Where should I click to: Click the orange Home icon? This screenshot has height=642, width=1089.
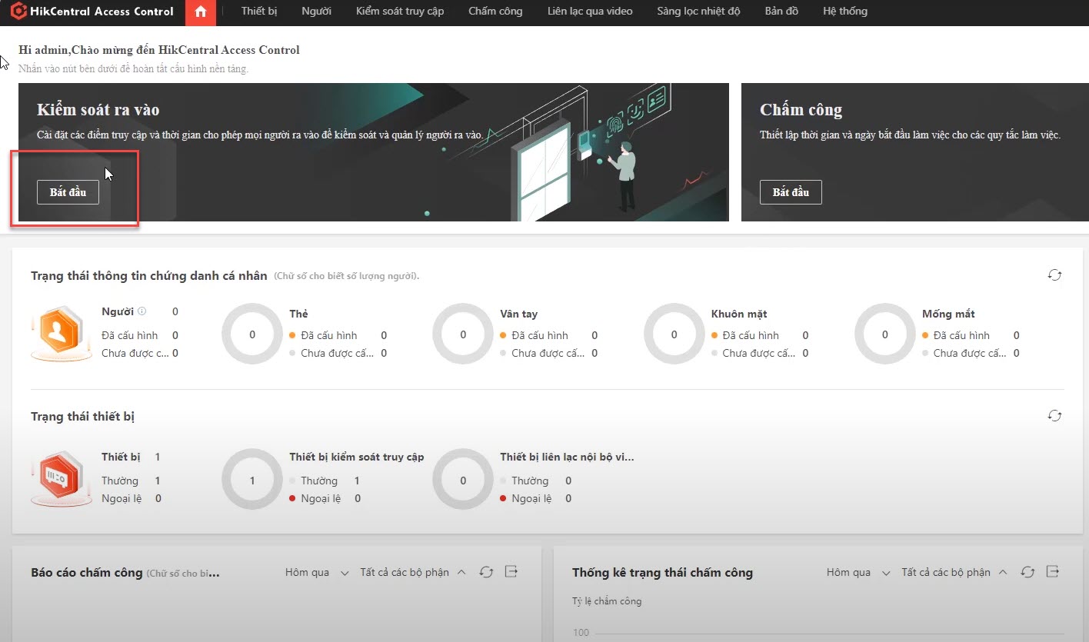pos(201,12)
